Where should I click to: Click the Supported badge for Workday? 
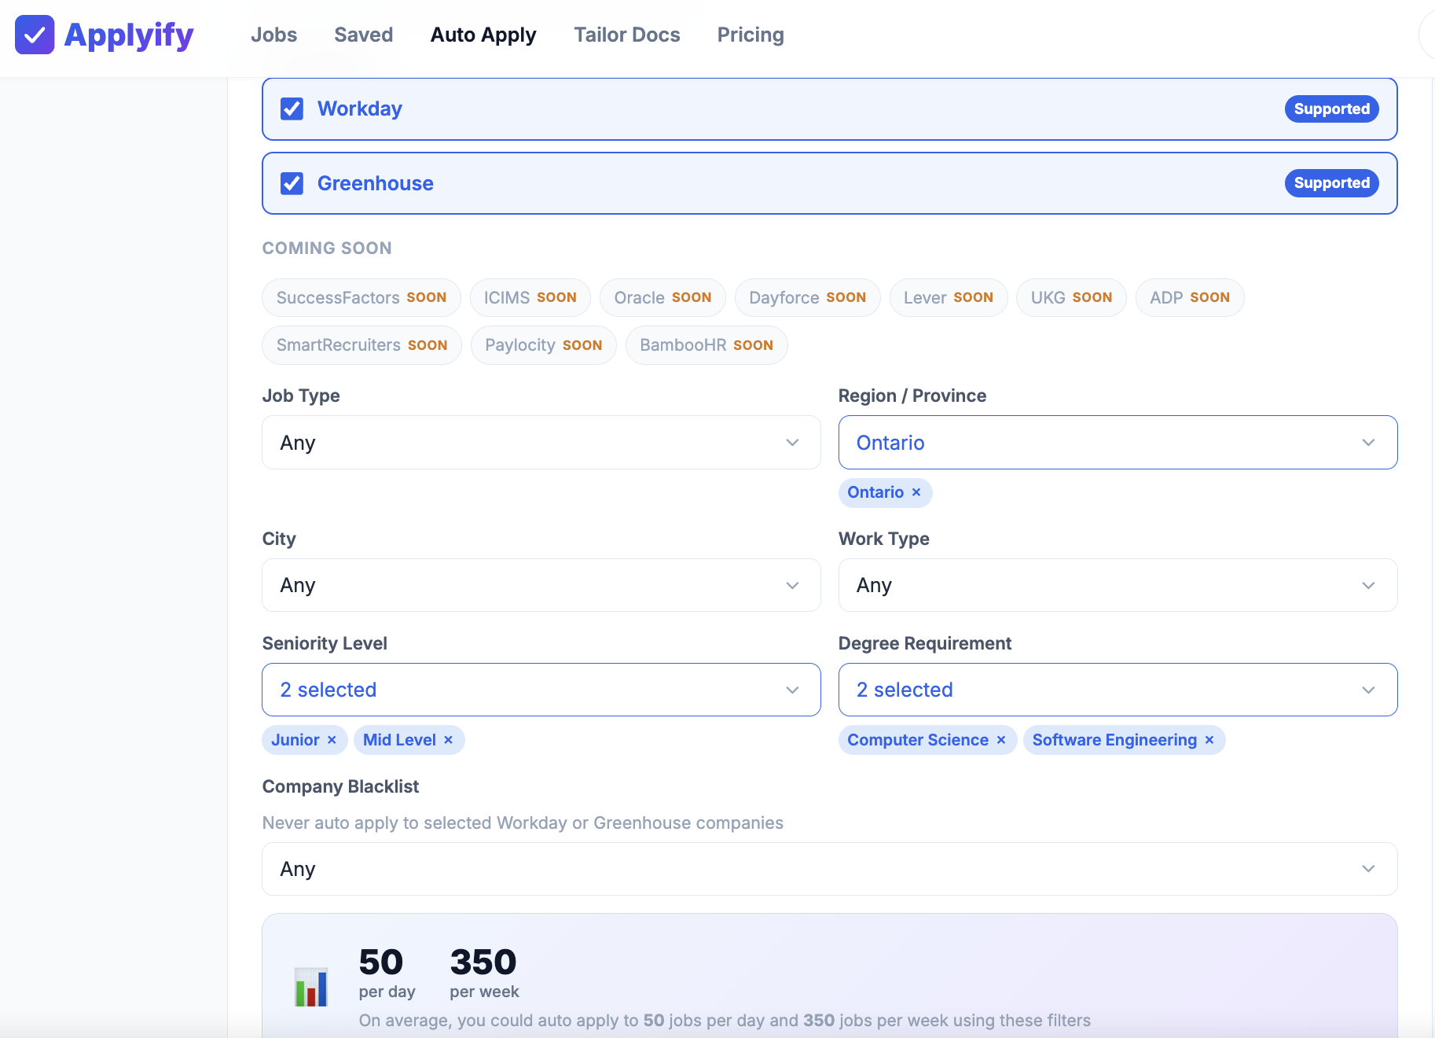pos(1331,109)
